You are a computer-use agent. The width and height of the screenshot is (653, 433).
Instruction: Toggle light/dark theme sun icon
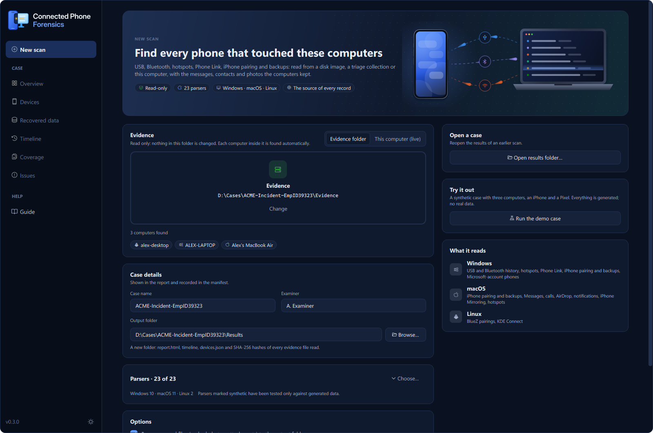tap(91, 422)
